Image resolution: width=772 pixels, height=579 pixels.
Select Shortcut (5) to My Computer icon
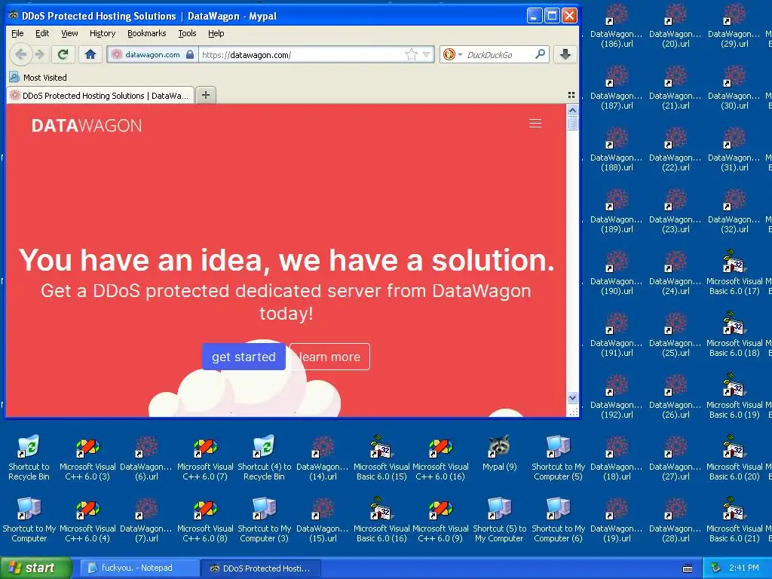click(x=499, y=520)
